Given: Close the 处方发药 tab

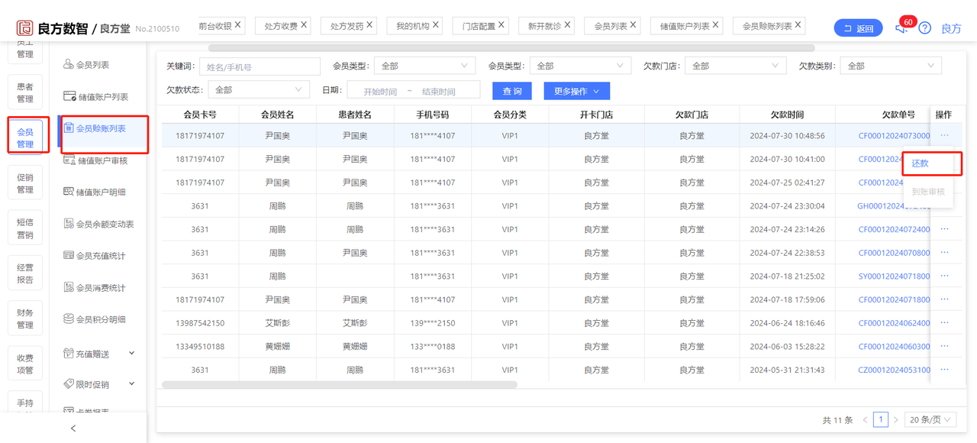Looking at the screenshot, I should click(369, 25).
